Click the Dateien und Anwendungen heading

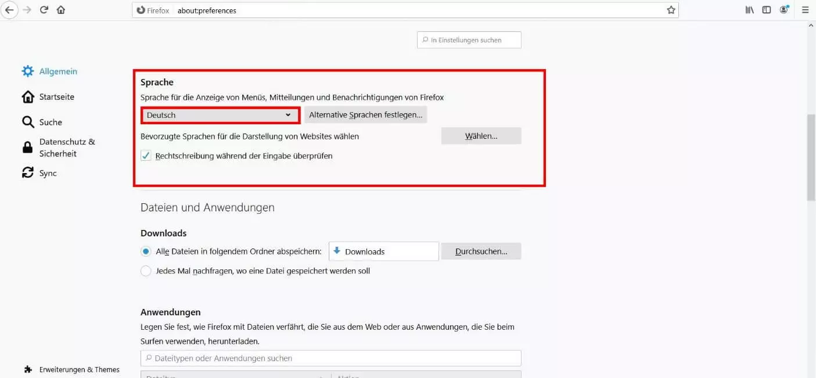pos(207,207)
